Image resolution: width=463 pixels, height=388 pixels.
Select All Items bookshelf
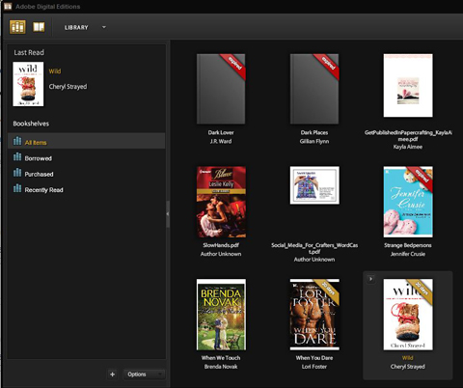pos(86,141)
